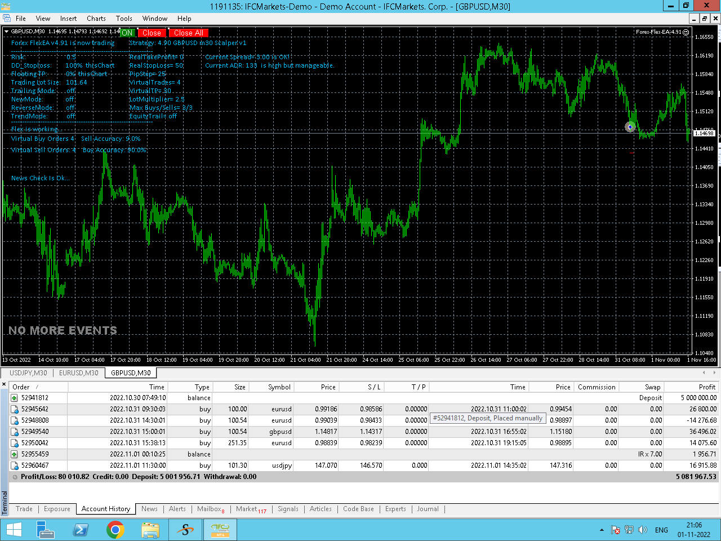Click the profit value 36 496.02
Screen dimensions: 721x541
(x=698, y=432)
